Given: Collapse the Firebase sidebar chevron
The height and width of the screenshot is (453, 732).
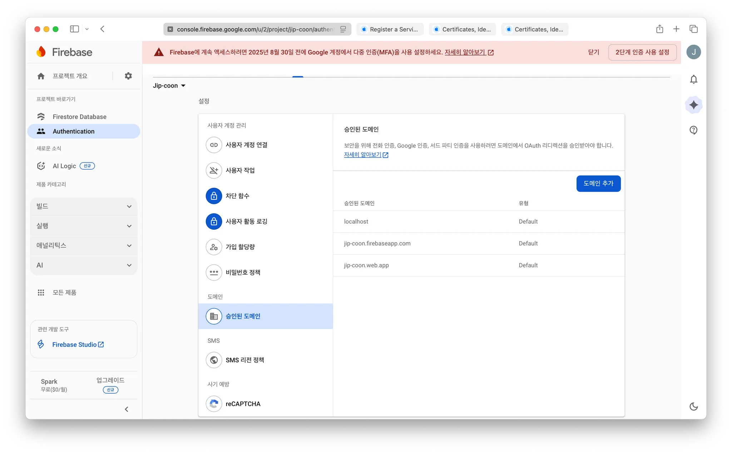Looking at the screenshot, I should 126,409.
